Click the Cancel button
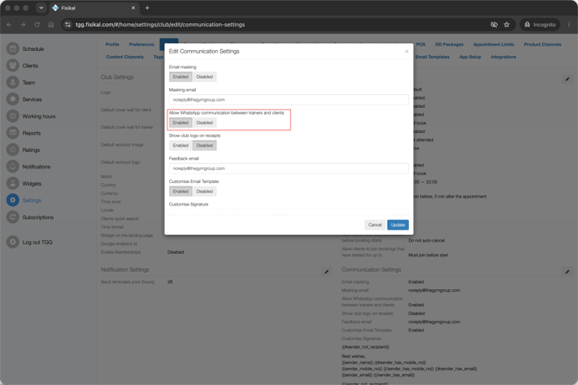Screen dimensions: 578x385 pos(375,225)
